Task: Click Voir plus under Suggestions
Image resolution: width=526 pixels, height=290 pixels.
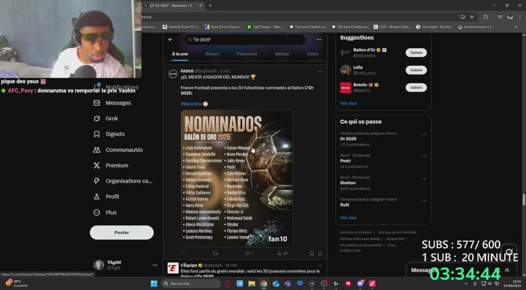Action: [x=348, y=103]
